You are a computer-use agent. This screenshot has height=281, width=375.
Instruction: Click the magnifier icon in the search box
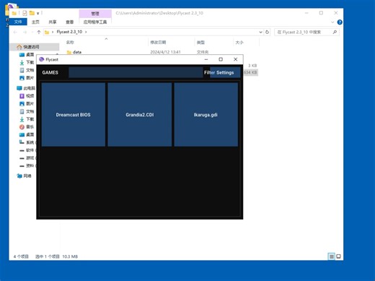pos(335,32)
